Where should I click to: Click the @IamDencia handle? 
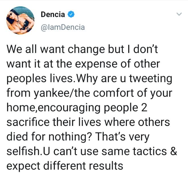[x=63, y=27]
